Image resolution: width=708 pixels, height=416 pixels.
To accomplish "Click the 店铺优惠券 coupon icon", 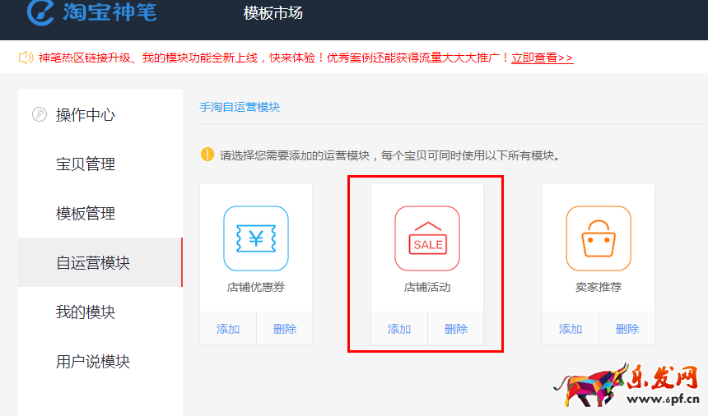I will click(x=256, y=238).
